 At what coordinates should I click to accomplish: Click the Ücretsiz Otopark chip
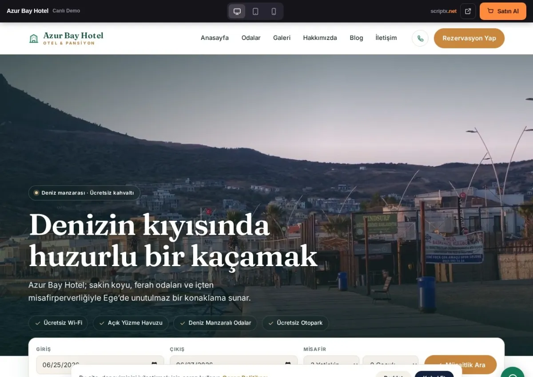click(295, 323)
